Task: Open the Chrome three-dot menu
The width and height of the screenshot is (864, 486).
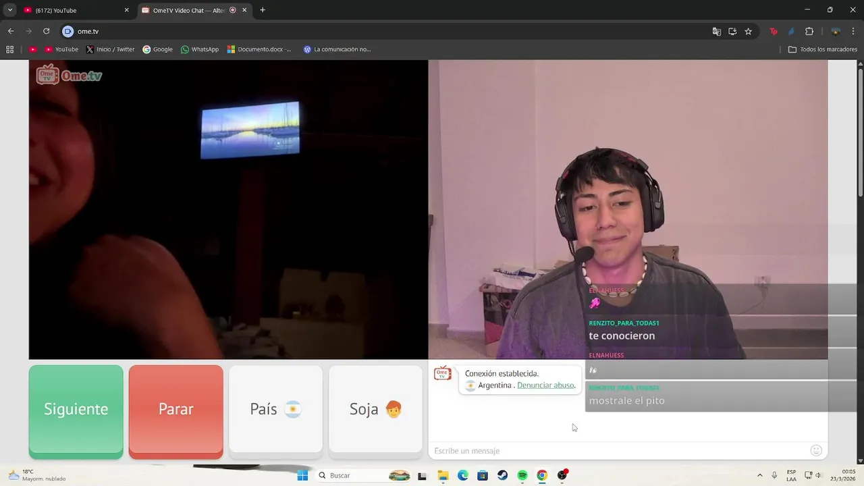Action: [x=853, y=31]
